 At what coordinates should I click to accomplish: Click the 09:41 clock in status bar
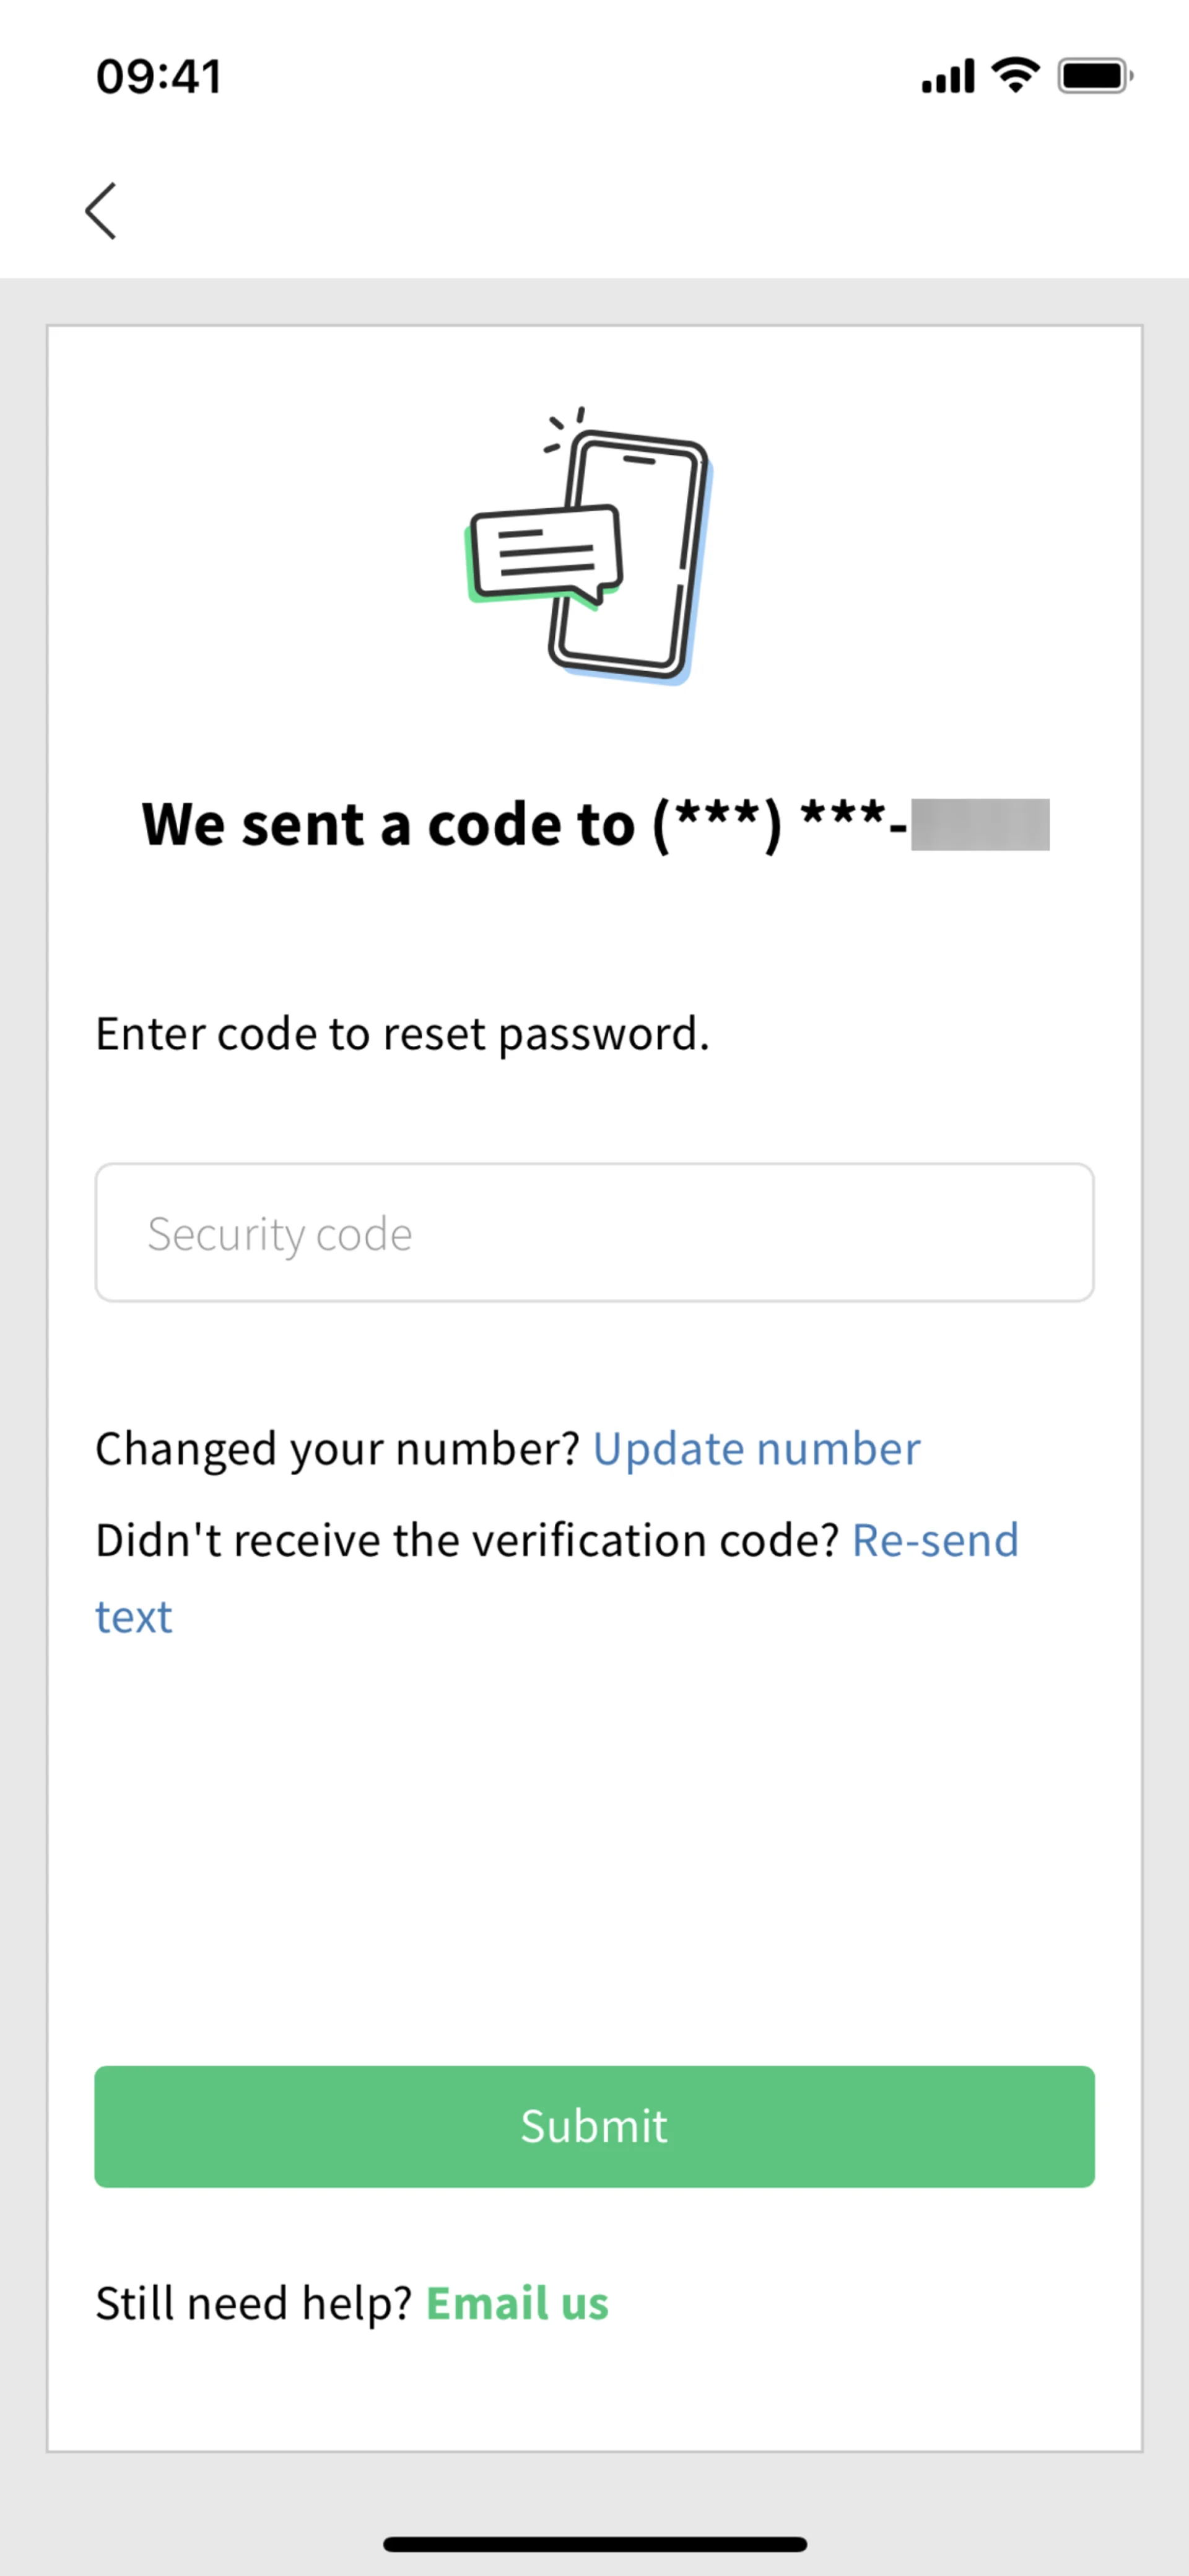point(159,77)
